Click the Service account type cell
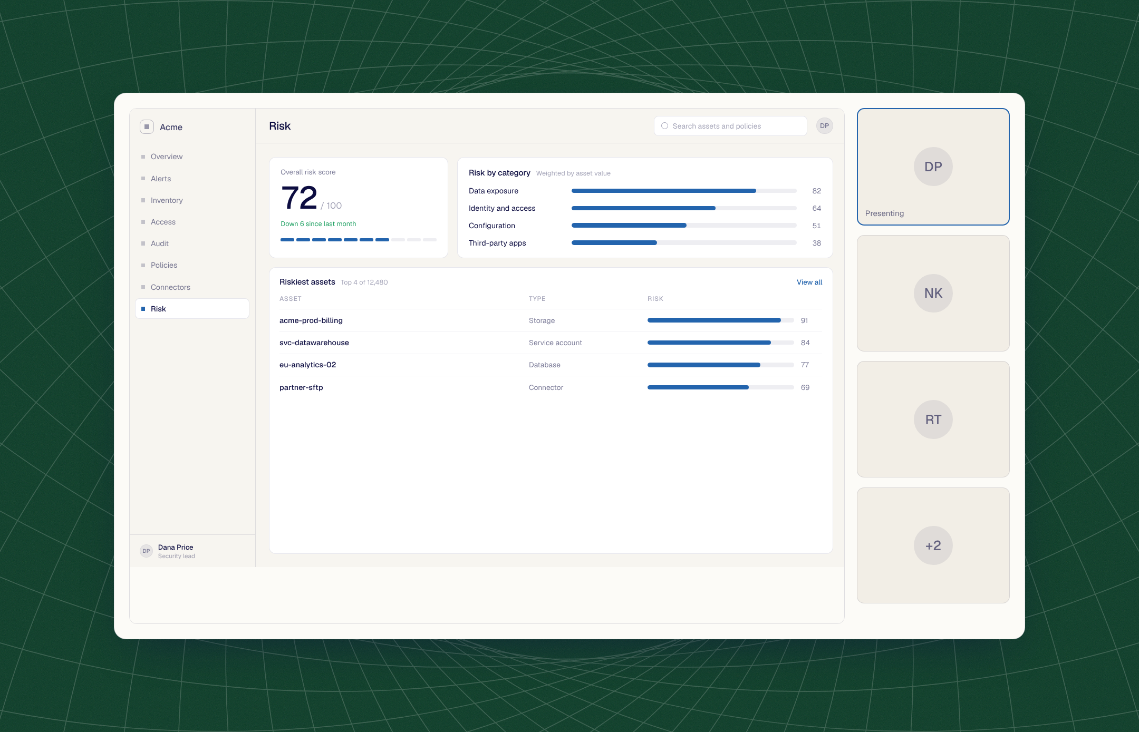Viewport: 1139px width, 732px height. (x=556, y=343)
